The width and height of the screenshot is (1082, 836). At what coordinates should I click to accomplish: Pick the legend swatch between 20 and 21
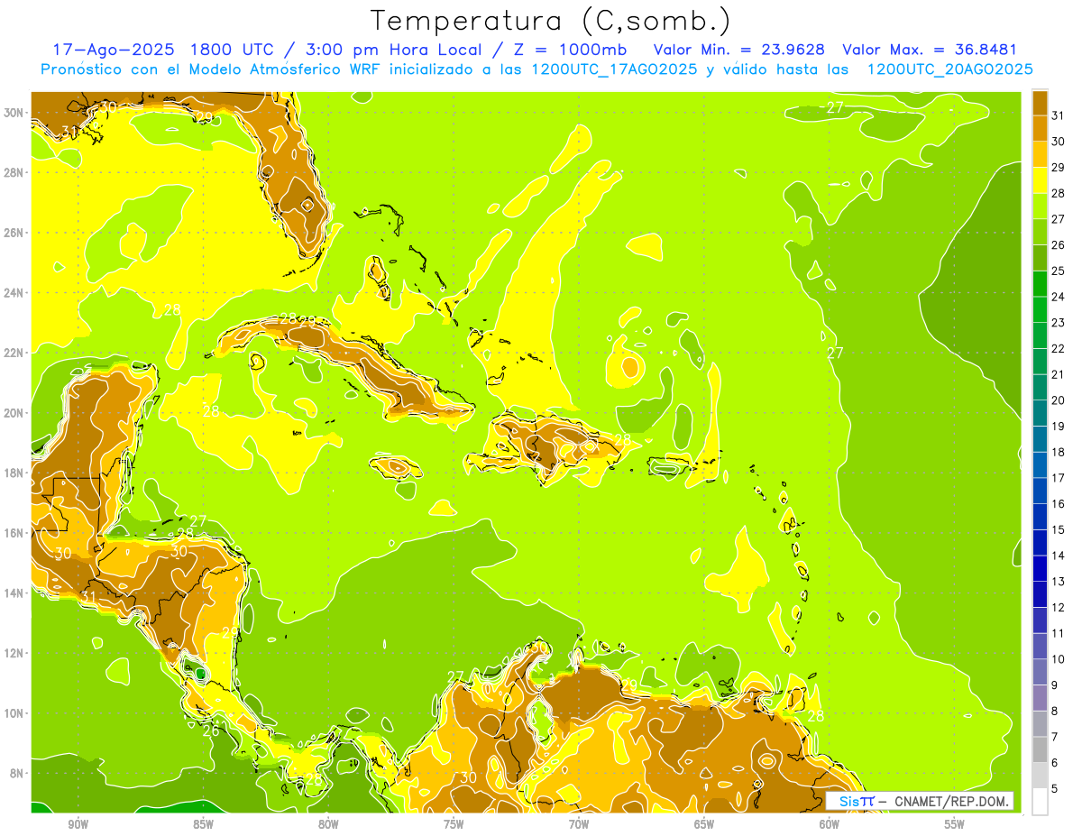[x=1040, y=387]
